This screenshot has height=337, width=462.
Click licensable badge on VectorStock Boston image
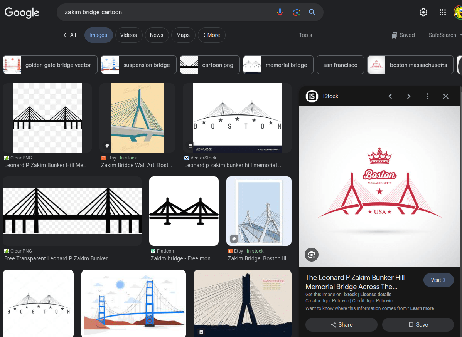point(191,146)
